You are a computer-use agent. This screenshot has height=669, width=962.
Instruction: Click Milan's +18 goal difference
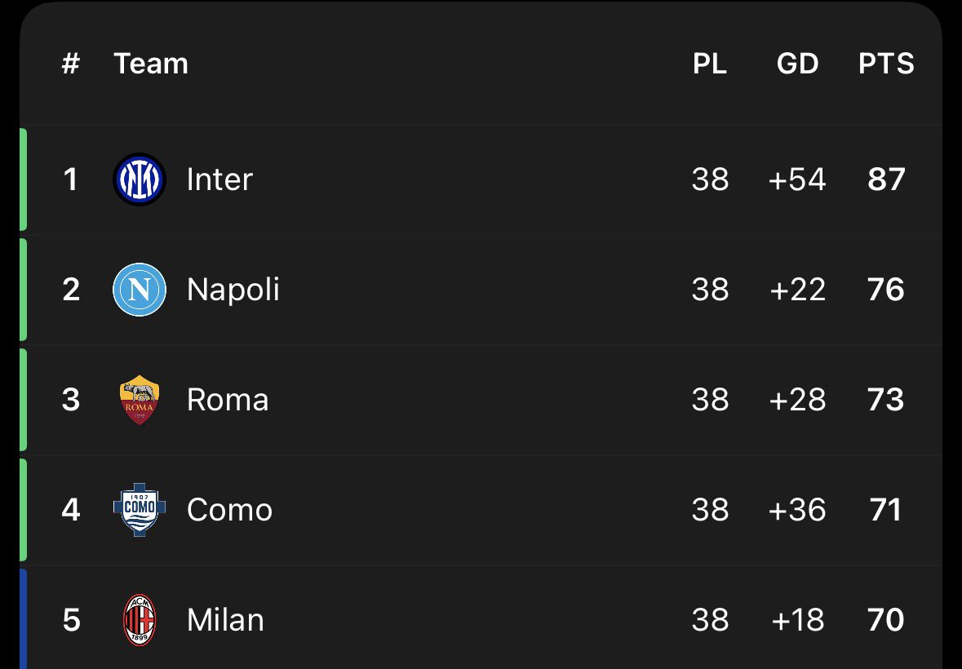[x=797, y=620]
